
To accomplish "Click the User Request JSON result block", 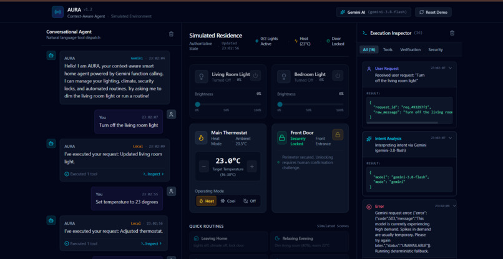I will coord(409,110).
